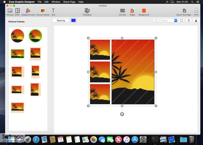Open the Apple menu
Screen dimensions: 203x145
pos(5,2)
